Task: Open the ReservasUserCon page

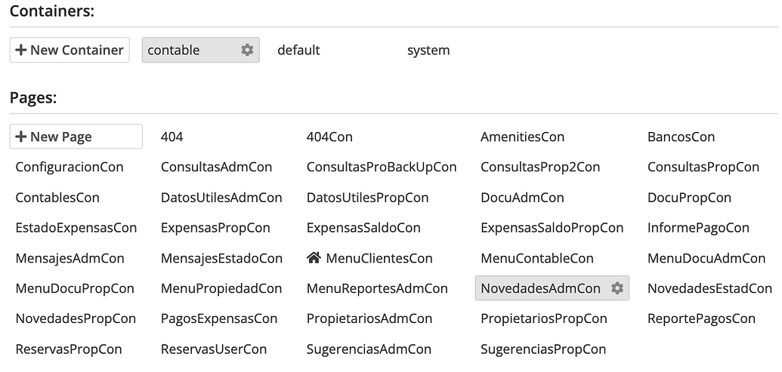Action: pyautogui.click(x=214, y=349)
